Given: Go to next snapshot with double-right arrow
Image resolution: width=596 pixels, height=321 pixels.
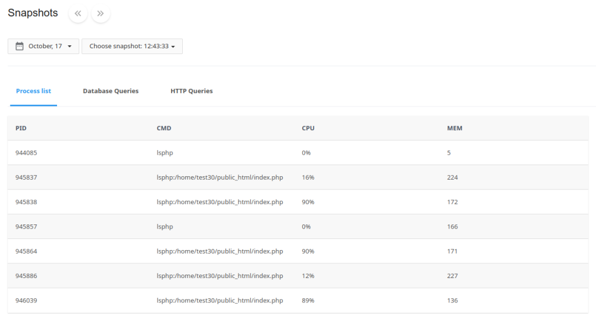Looking at the screenshot, I should point(100,13).
